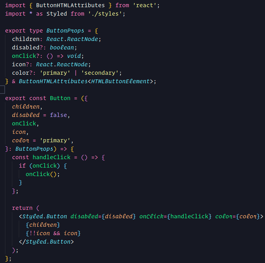This screenshot has width=265, height=263.
Task: Click the 'secondary' color literal
Action: point(100,73)
